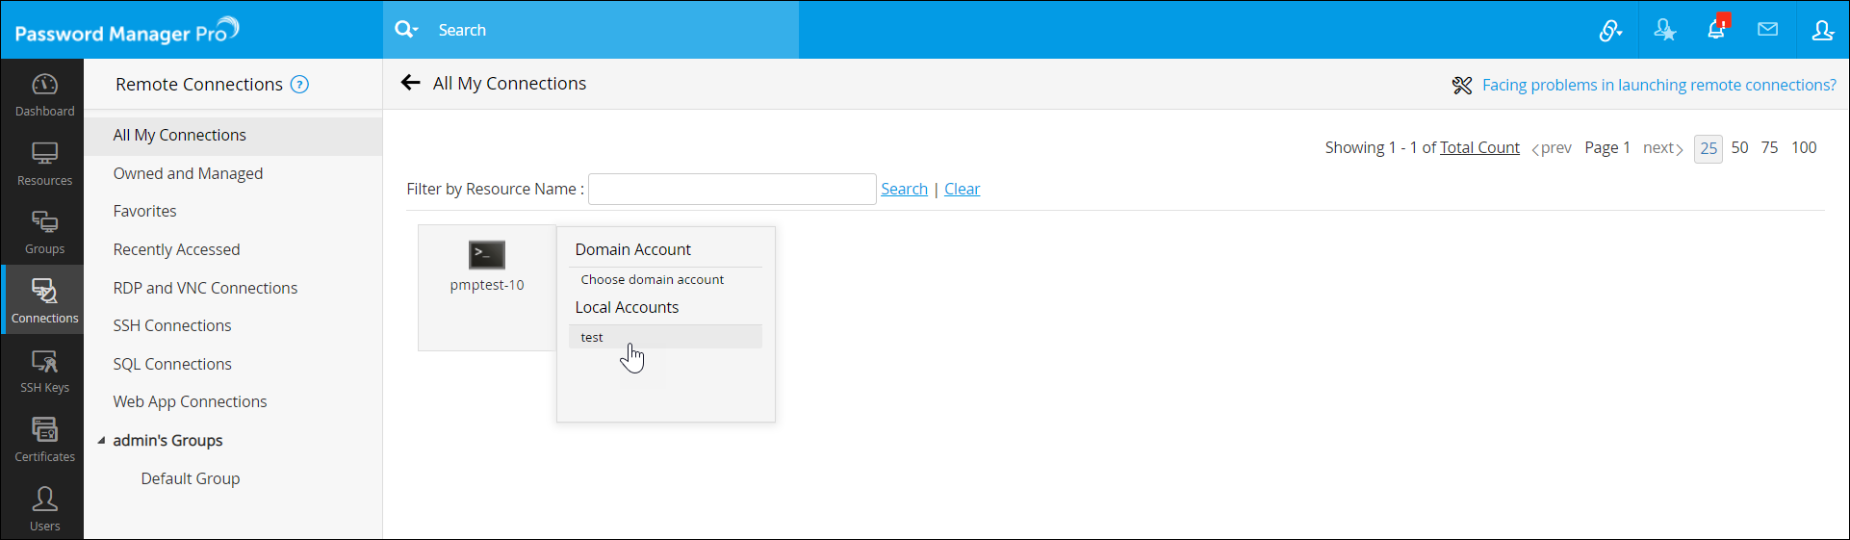Image resolution: width=1850 pixels, height=540 pixels.
Task: Open Certificates from the sidebar
Action: tap(44, 440)
